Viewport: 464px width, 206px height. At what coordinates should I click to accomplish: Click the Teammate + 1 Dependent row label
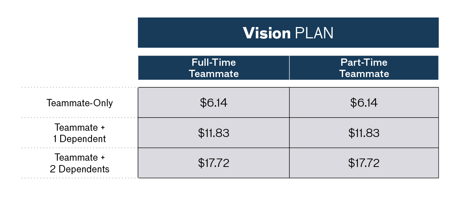pyautogui.click(x=80, y=133)
